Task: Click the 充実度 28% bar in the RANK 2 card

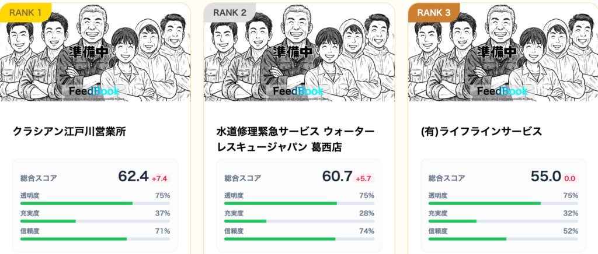Action: point(299,221)
